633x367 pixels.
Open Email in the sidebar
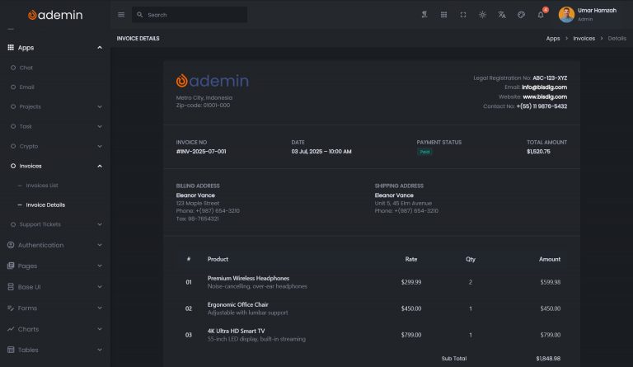(x=27, y=87)
